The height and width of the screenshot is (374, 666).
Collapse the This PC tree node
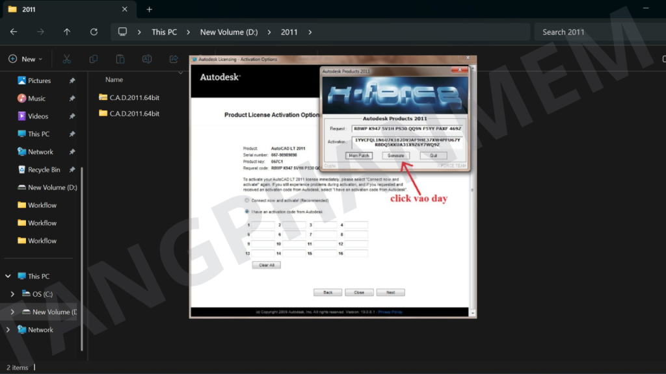(x=8, y=276)
